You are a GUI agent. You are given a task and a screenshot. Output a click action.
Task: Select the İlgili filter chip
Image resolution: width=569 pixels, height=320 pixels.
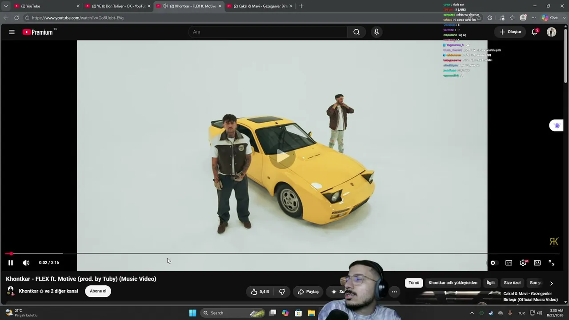coord(490,283)
